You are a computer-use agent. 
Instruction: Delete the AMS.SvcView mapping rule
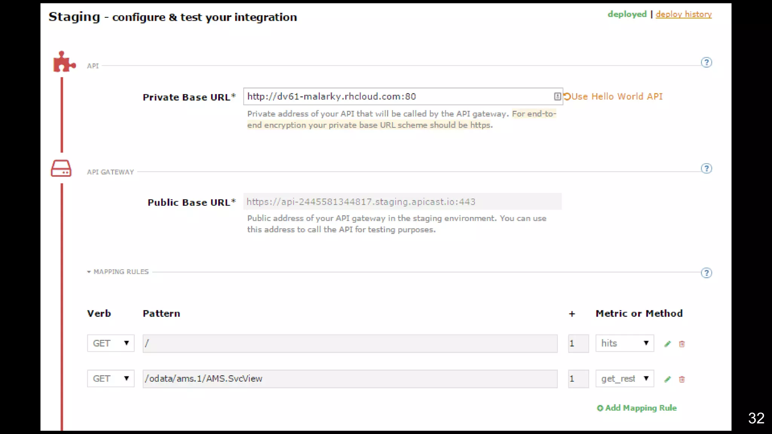(x=682, y=379)
